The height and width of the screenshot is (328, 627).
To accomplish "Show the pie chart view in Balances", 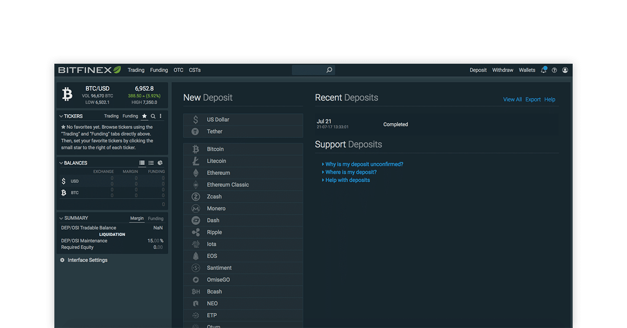I will point(160,163).
